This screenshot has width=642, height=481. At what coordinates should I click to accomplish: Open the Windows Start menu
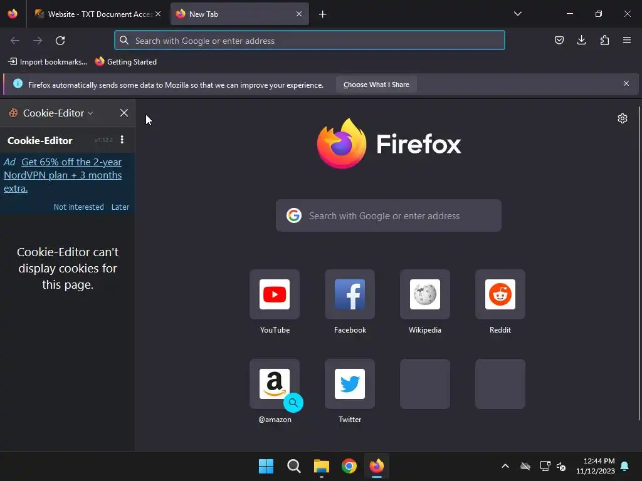click(266, 466)
